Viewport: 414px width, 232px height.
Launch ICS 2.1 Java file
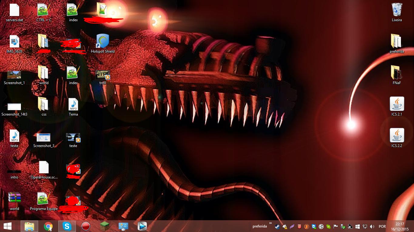click(397, 106)
